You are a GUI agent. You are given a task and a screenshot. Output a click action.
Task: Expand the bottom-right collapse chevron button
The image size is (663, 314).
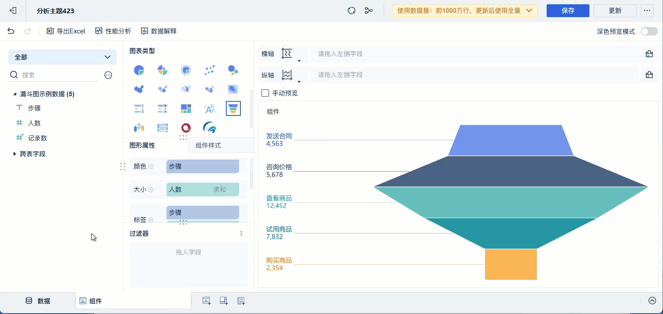[x=652, y=301]
